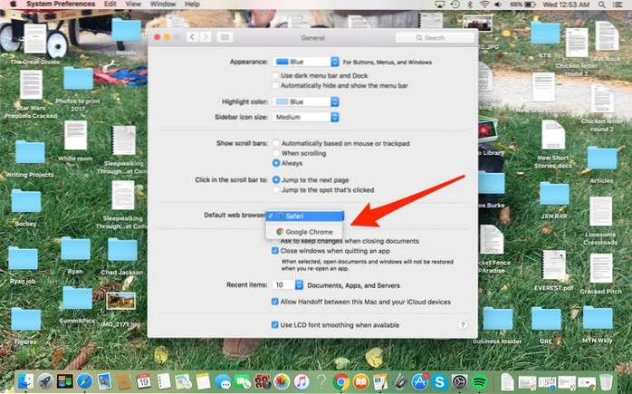Click the Show All grid icon in toolbar
The height and width of the screenshot is (394, 632).
(225, 37)
